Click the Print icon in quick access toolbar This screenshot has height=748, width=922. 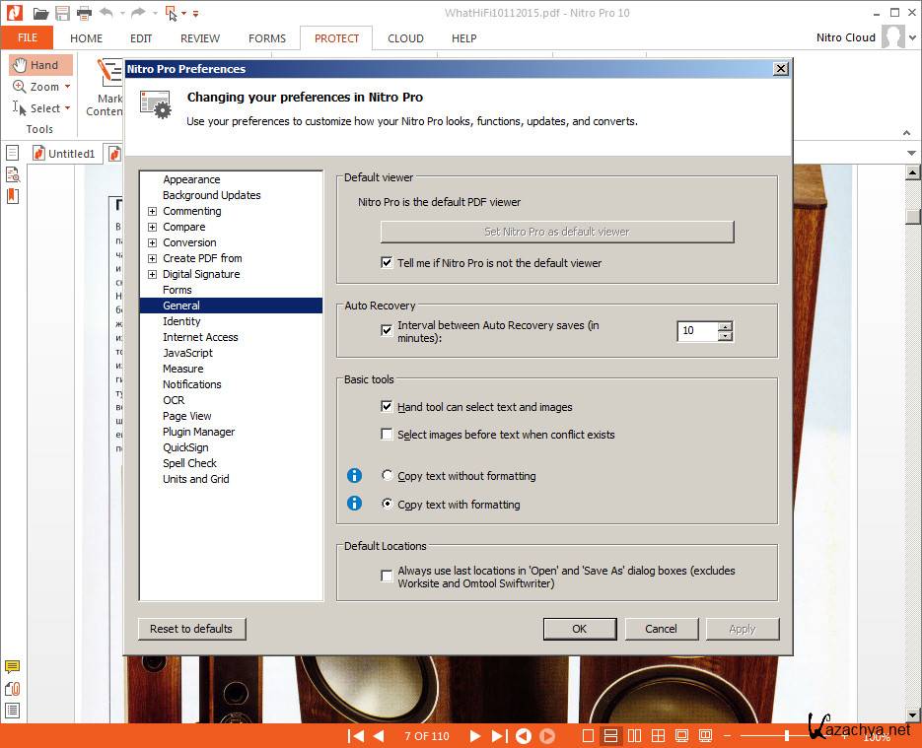coord(84,13)
